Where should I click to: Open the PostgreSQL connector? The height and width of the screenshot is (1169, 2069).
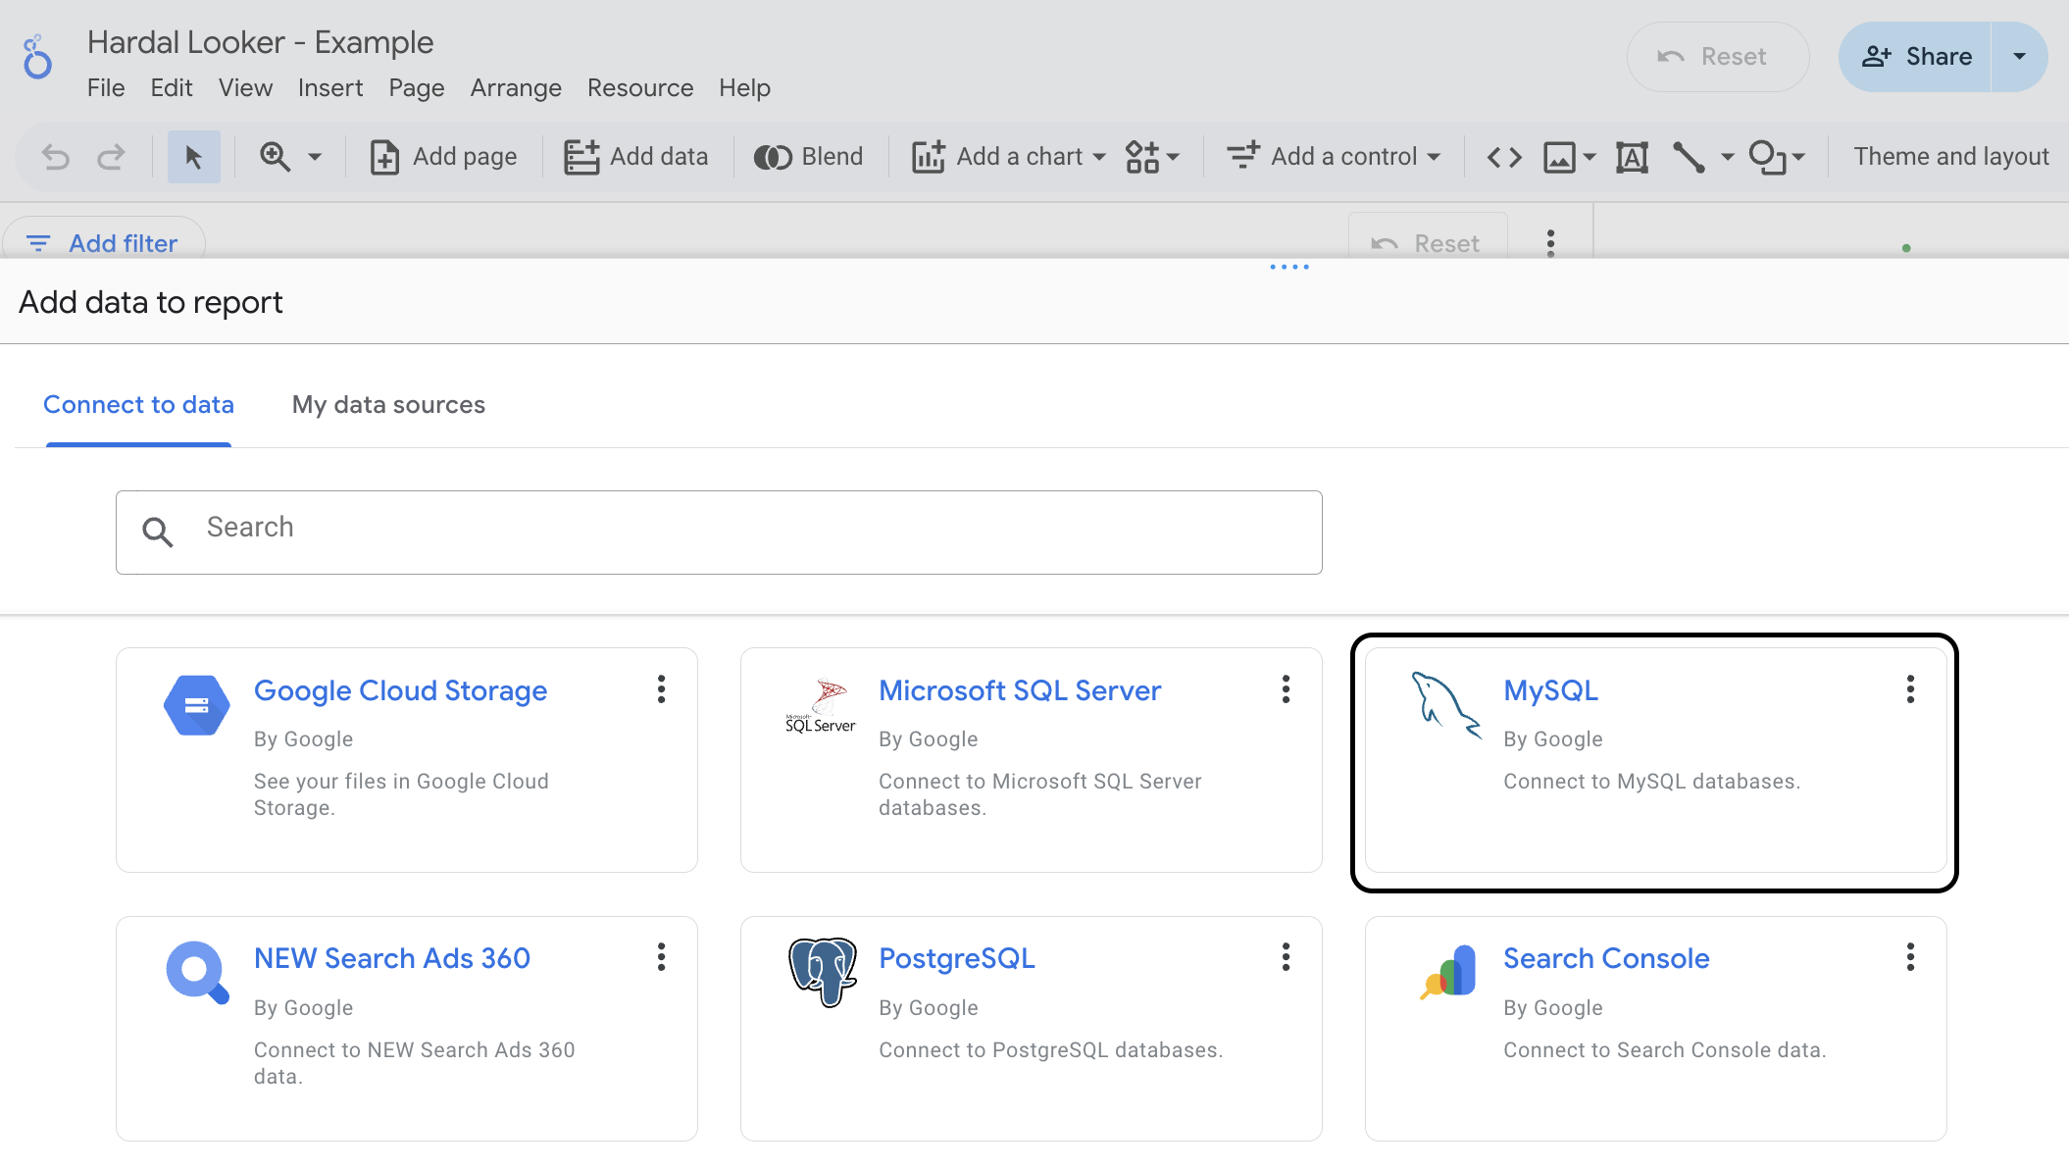click(957, 958)
